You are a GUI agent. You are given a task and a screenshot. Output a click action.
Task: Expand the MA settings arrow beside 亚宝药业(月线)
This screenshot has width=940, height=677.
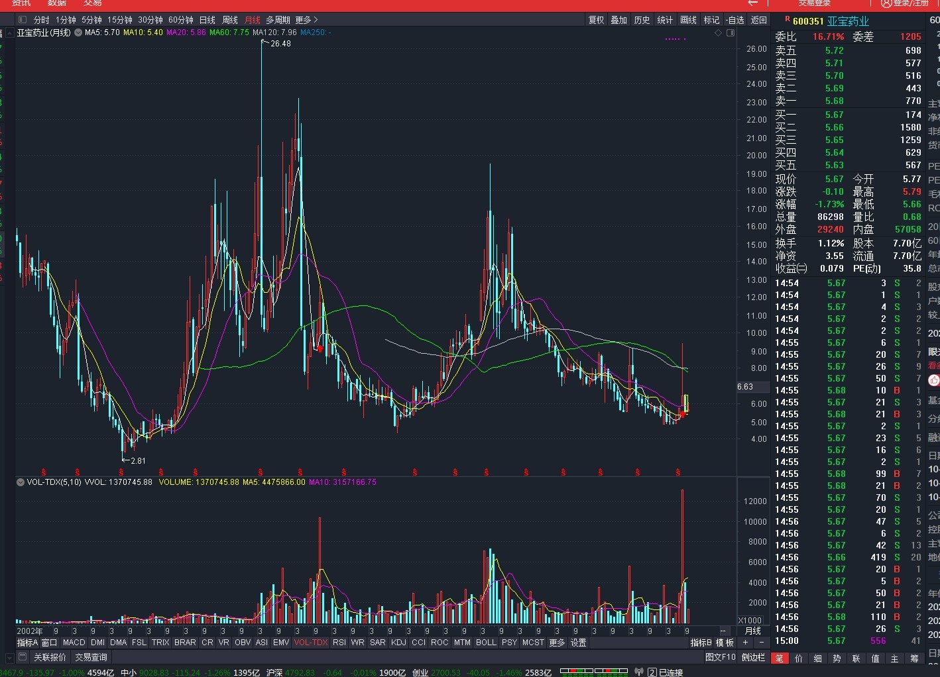78,32
